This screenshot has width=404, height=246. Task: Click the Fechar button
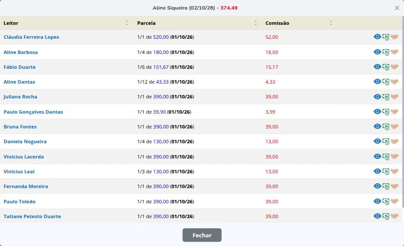[202, 235]
